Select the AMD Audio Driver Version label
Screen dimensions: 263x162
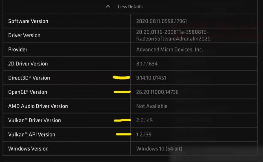pyautogui.click(x=38, y=106)
